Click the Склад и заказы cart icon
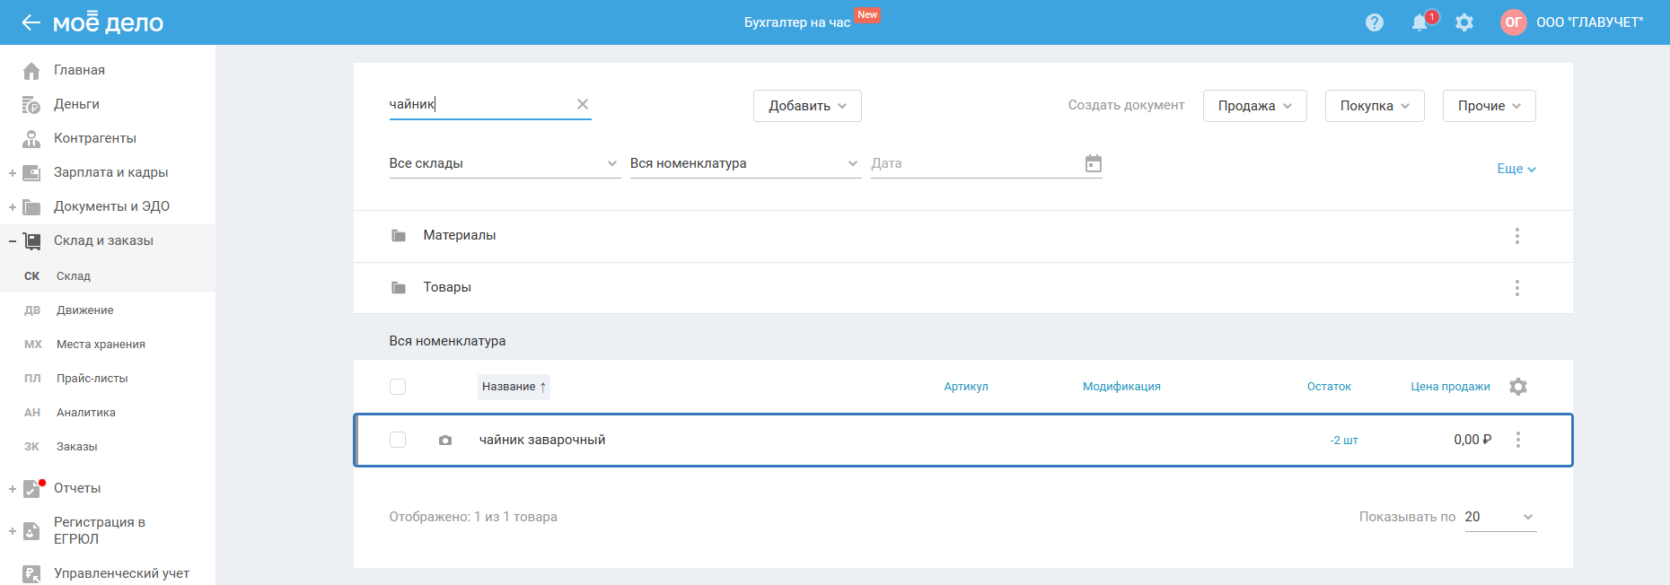The width and height of the screenshot is (1670, 585). tap(31, 241)
